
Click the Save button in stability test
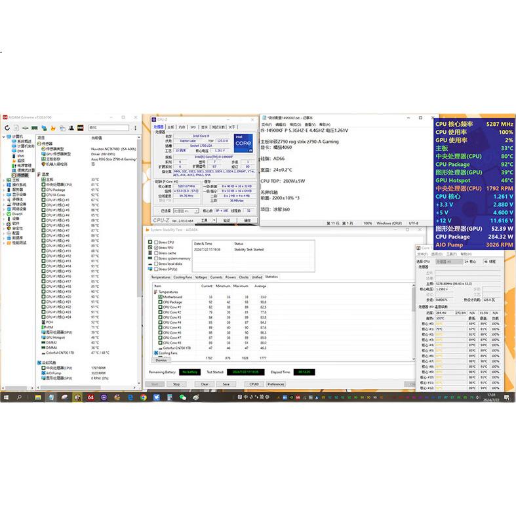[x=226, y=384]
